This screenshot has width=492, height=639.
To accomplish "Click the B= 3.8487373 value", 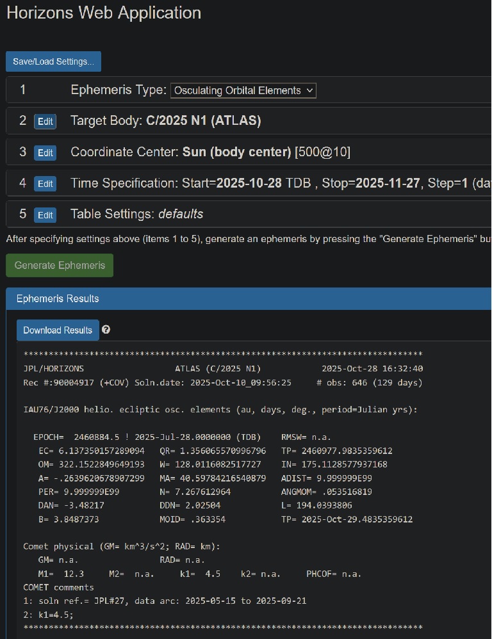I will [x=69, y=519].
